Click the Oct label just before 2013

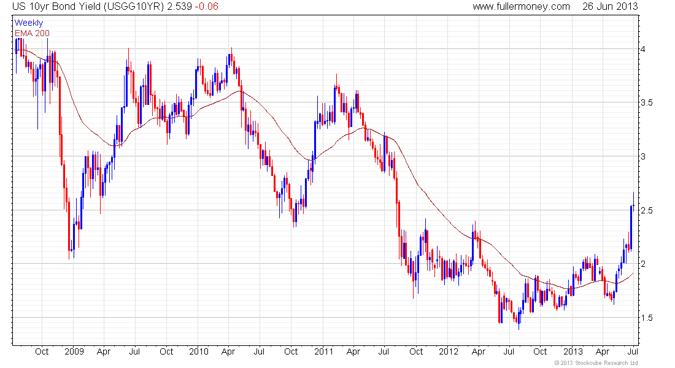(540, 351)
